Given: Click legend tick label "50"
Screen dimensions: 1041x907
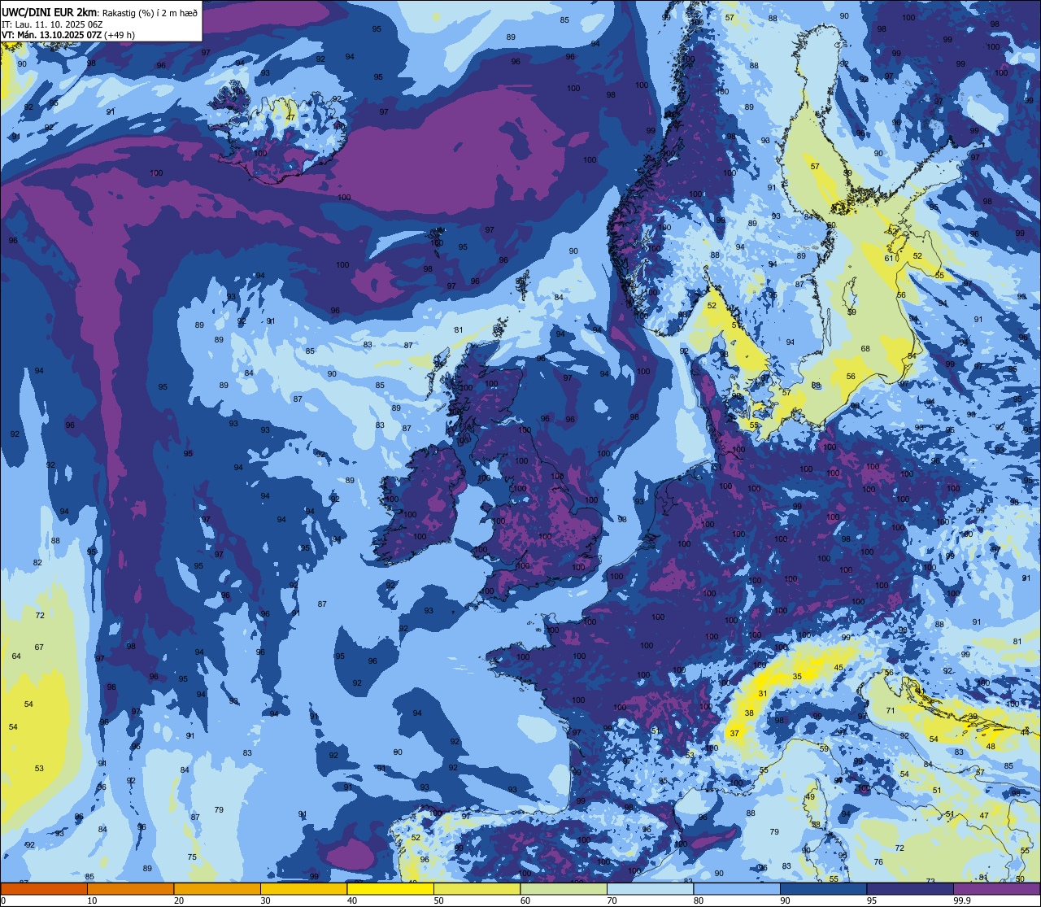Looking at the screenshot, I should (x=438, y=900).
